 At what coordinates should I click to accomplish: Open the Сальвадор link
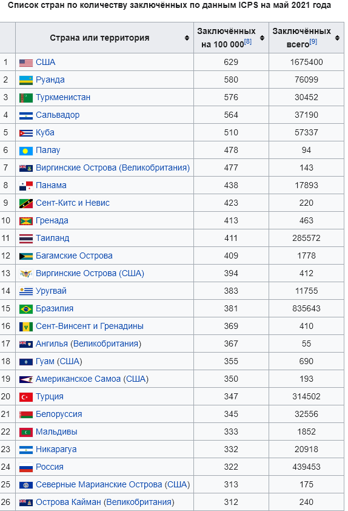coord(58,115)
